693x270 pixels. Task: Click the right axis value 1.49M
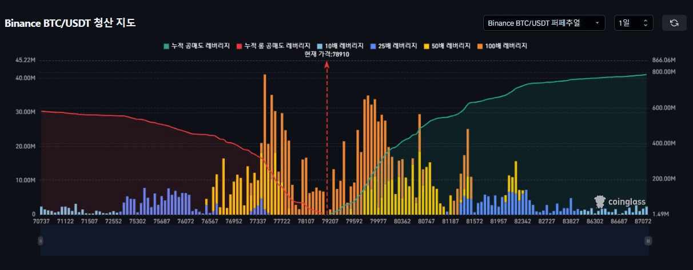coord(660,214)
